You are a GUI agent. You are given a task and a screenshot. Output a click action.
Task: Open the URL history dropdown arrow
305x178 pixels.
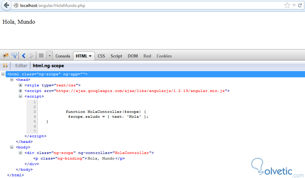click(294, 6)
